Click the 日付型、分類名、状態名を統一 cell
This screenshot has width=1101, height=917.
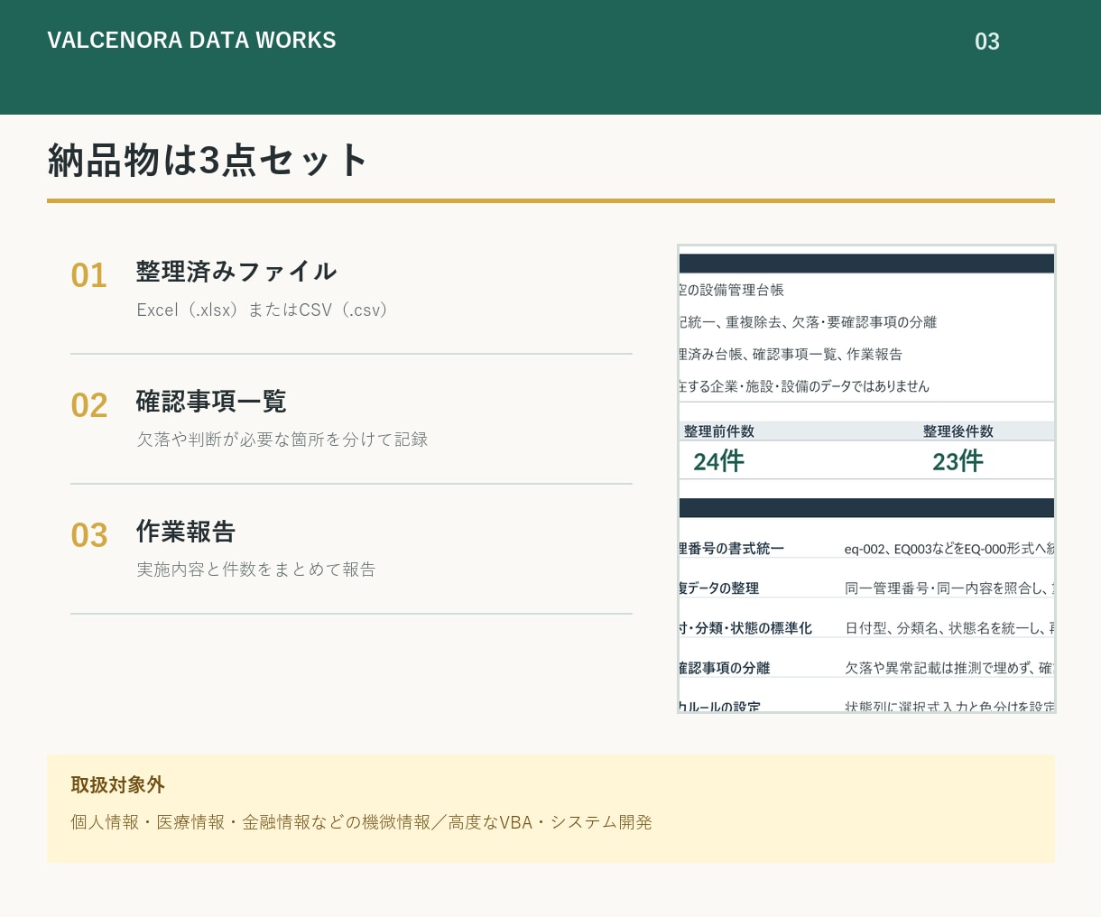[x=949, y=627]
